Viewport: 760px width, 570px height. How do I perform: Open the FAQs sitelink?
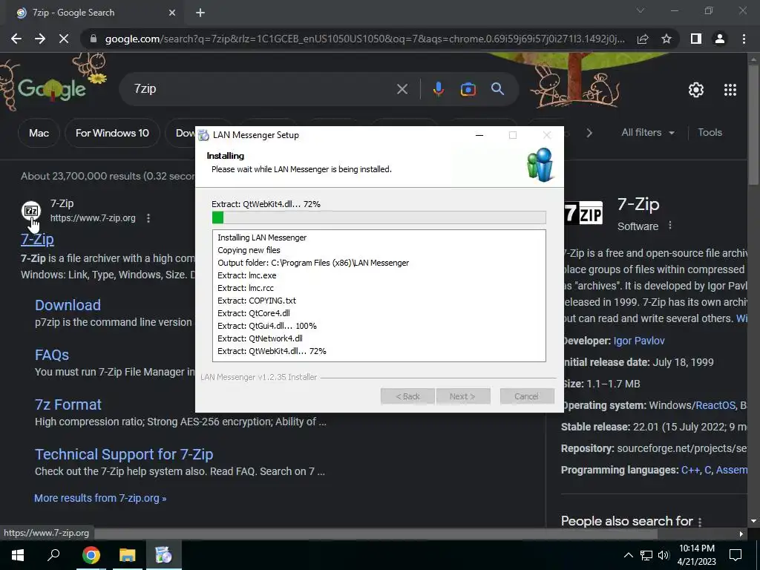click(x=52, y=355)
